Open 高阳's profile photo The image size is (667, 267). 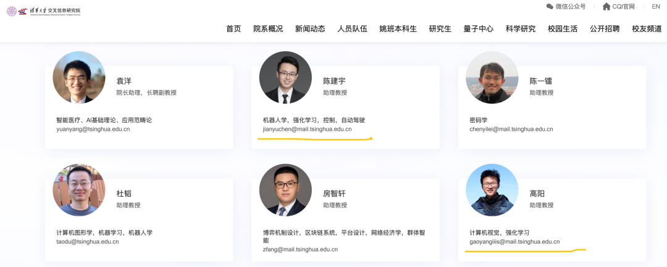492,190
